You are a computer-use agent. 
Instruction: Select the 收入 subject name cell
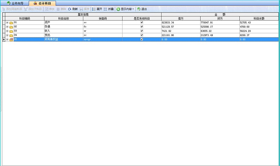[x=63, y=31]
